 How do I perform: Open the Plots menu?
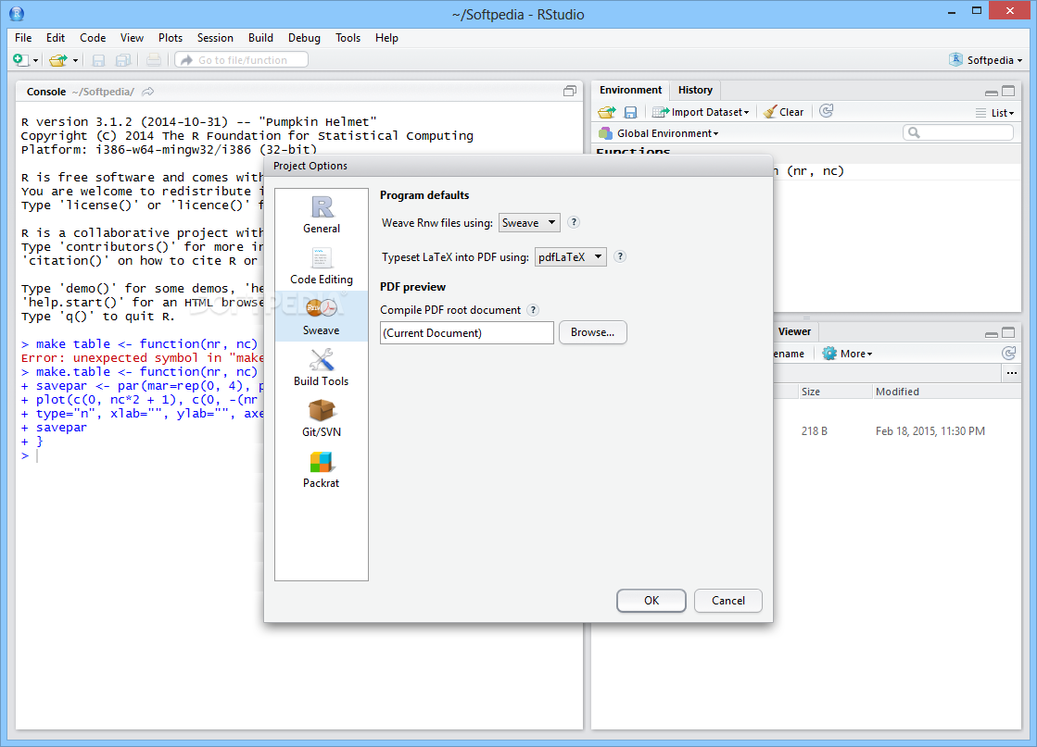coord(170,38)
